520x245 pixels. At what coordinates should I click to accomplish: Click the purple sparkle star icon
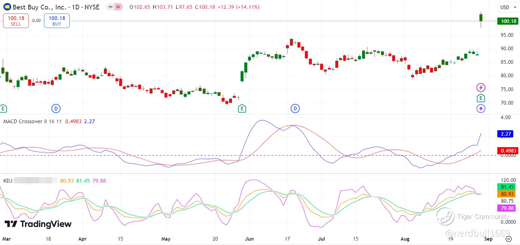coord(481,109)
